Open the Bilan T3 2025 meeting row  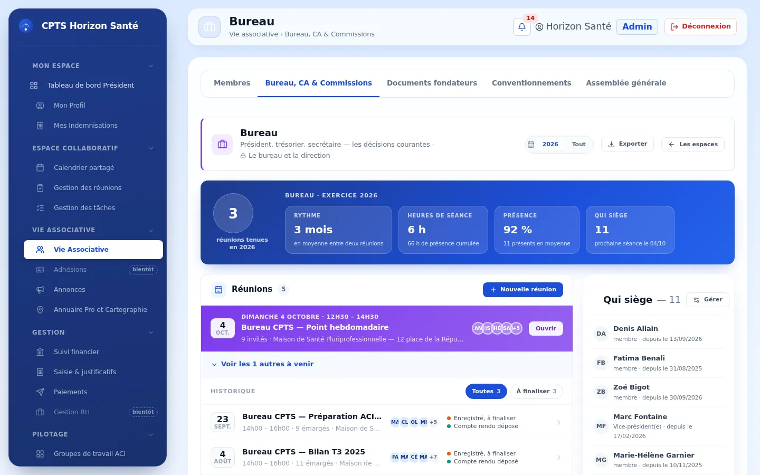[x=387, y=458]
